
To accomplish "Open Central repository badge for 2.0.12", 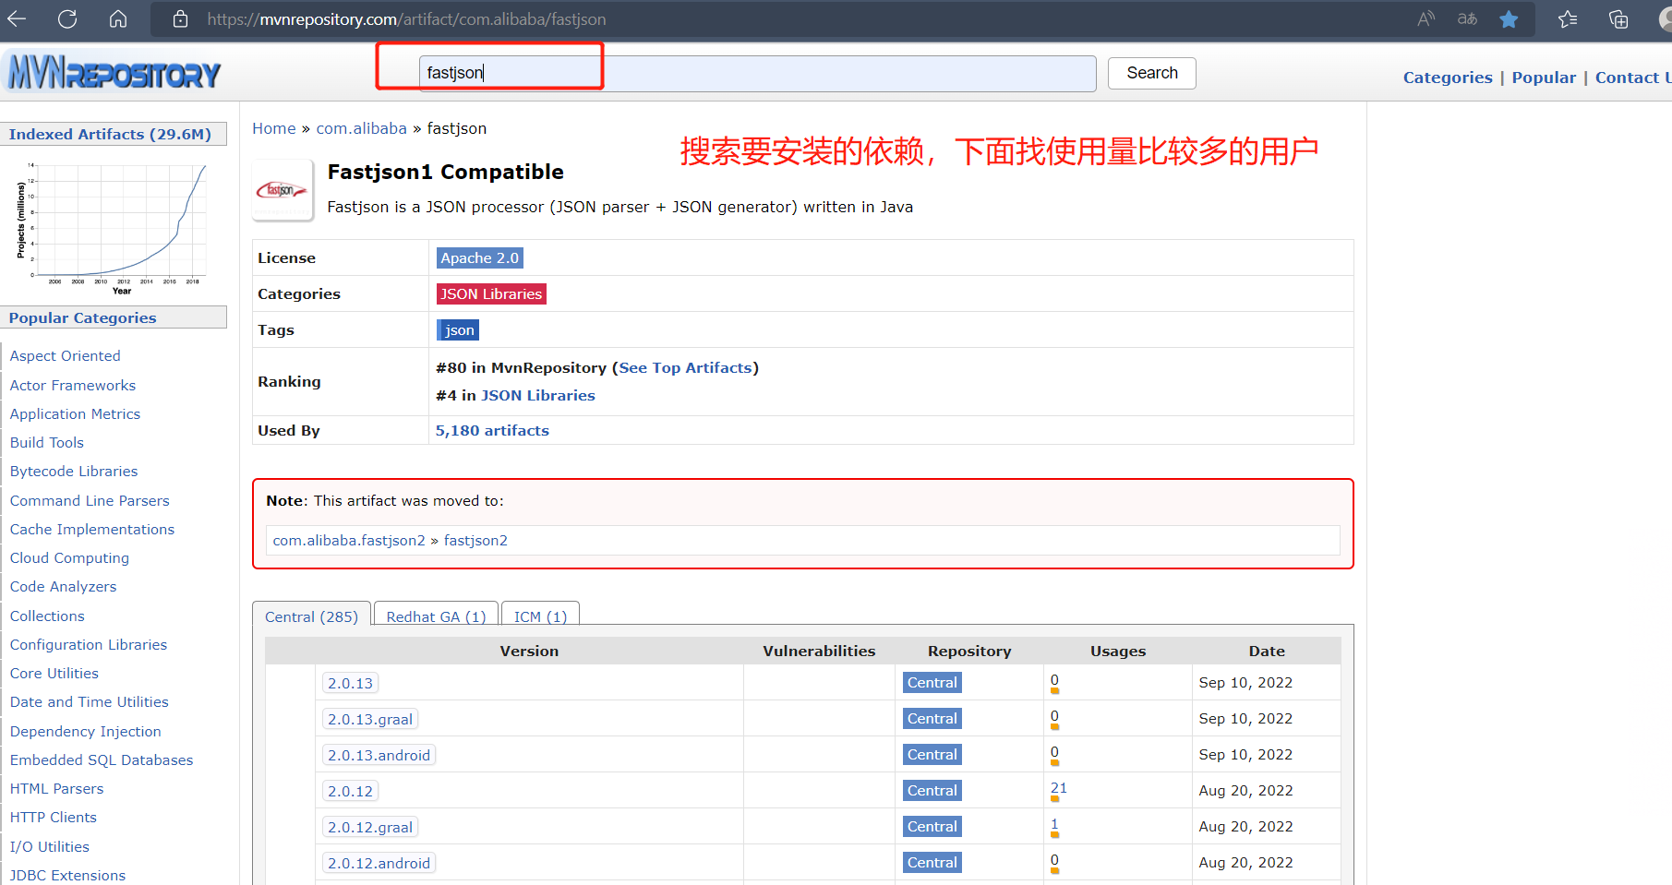I will (x=932, y=790).
